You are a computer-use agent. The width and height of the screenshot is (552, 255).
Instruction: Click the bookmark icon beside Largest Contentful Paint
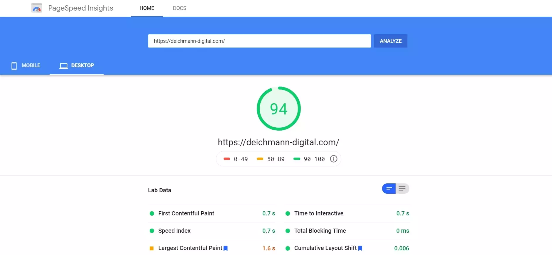226,248
